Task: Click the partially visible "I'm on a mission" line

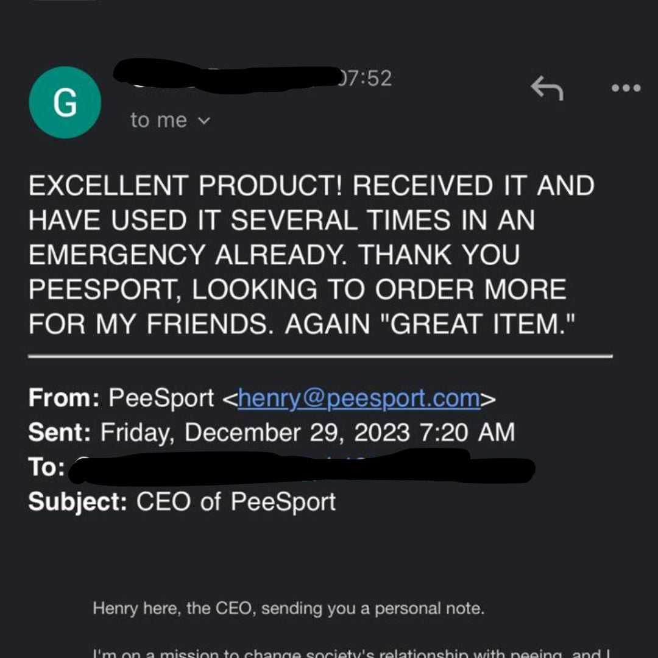Action: point(352,652)
